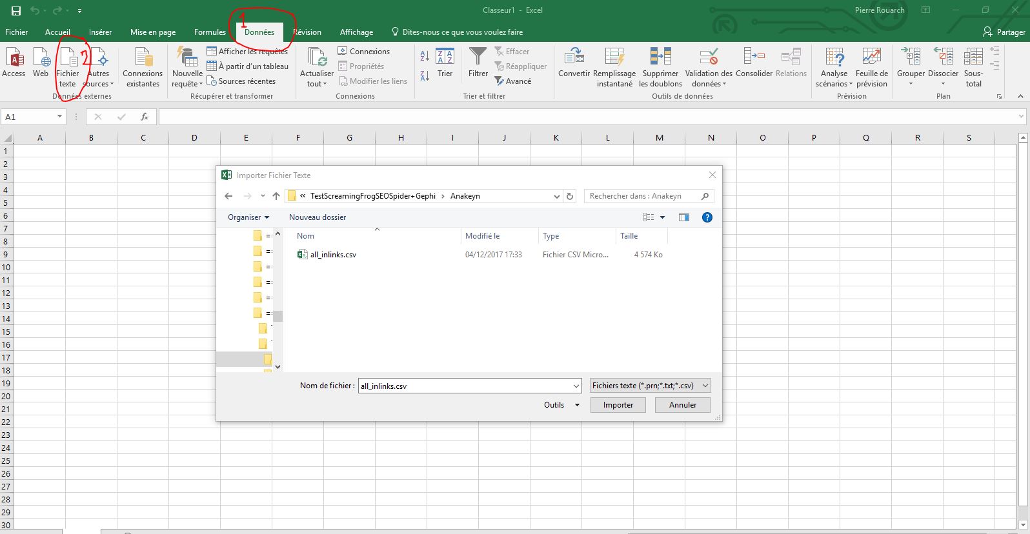Sort ascending A to Z
This screenshot has height=534, width=1030.
click(425, 56)
